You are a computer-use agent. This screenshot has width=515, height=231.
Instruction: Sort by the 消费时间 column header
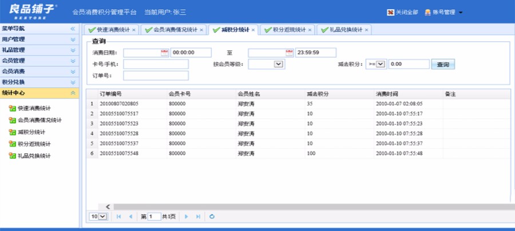pyautogui.click(x=408, y=94)
